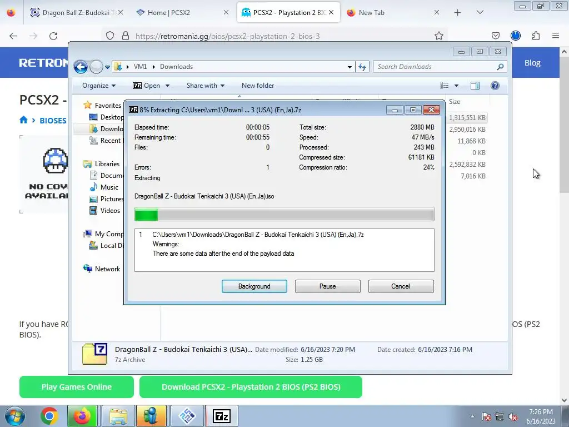Open Windows Start menu
Viewport: 569px width, 427px height.
tap(14, 416)
